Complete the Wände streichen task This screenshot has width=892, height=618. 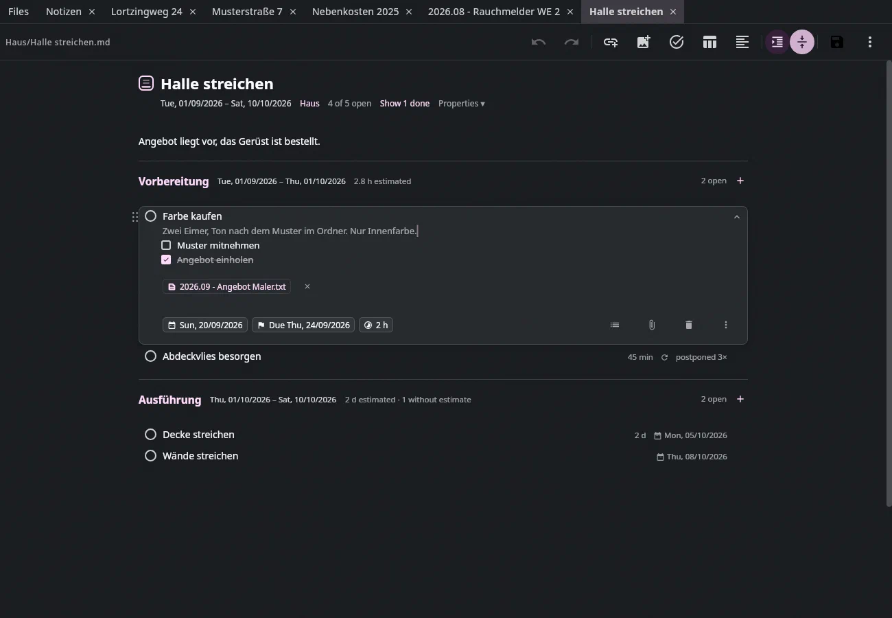(x=151, y=456)
